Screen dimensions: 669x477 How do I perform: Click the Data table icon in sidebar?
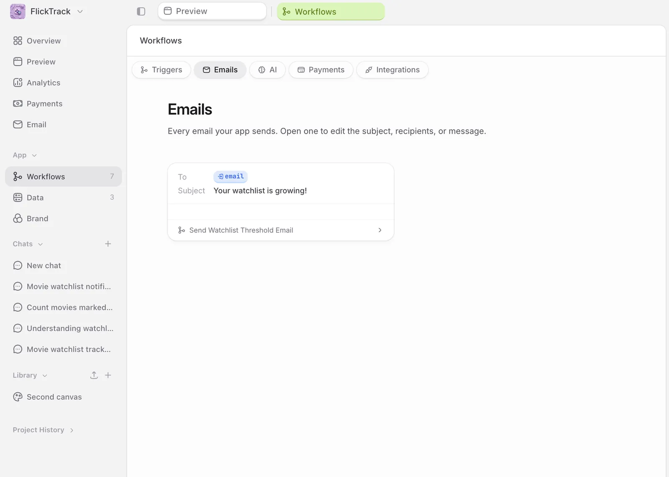[x=18, y=198]
